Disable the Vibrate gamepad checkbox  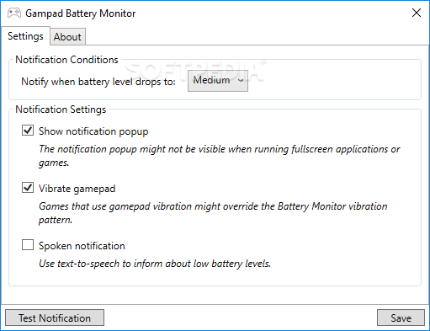28,188
